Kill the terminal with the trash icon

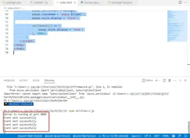click(170, 80)
